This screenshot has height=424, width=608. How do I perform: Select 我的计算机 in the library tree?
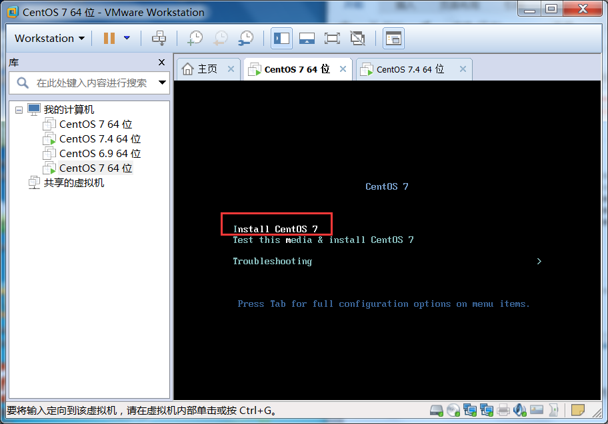69,110
